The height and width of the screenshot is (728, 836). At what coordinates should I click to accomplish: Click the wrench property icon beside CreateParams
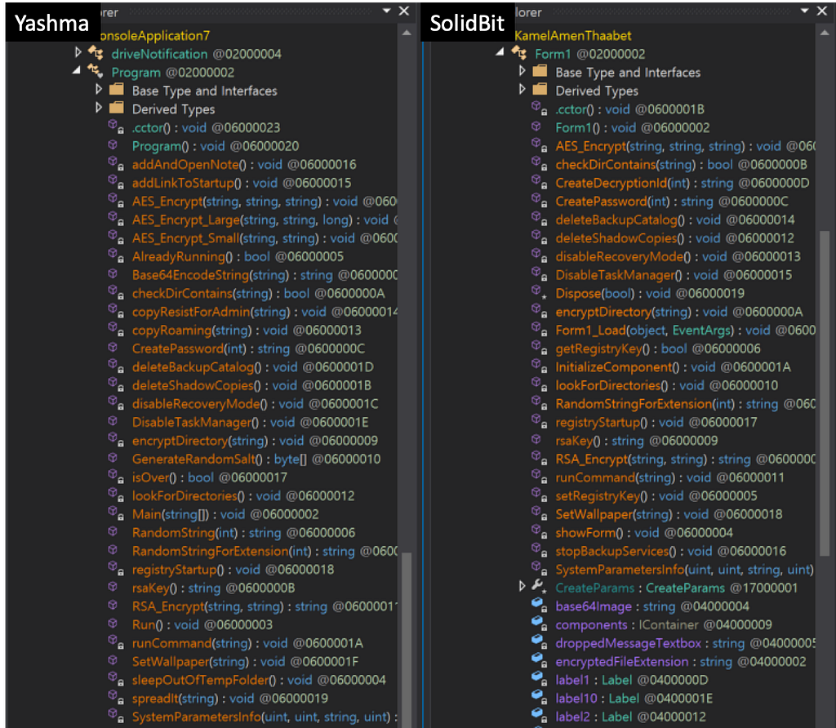tap(539, 587)
